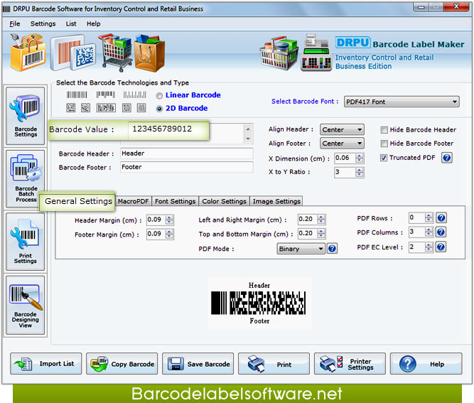Viewport: 474px width, 403px height.
Task: Open the PDF Mode Binary dropdown
Action: (x=301, y=249)
